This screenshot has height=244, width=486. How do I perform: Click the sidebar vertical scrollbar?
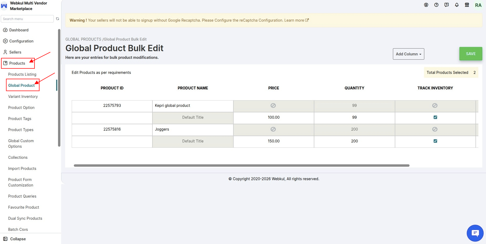59,88
